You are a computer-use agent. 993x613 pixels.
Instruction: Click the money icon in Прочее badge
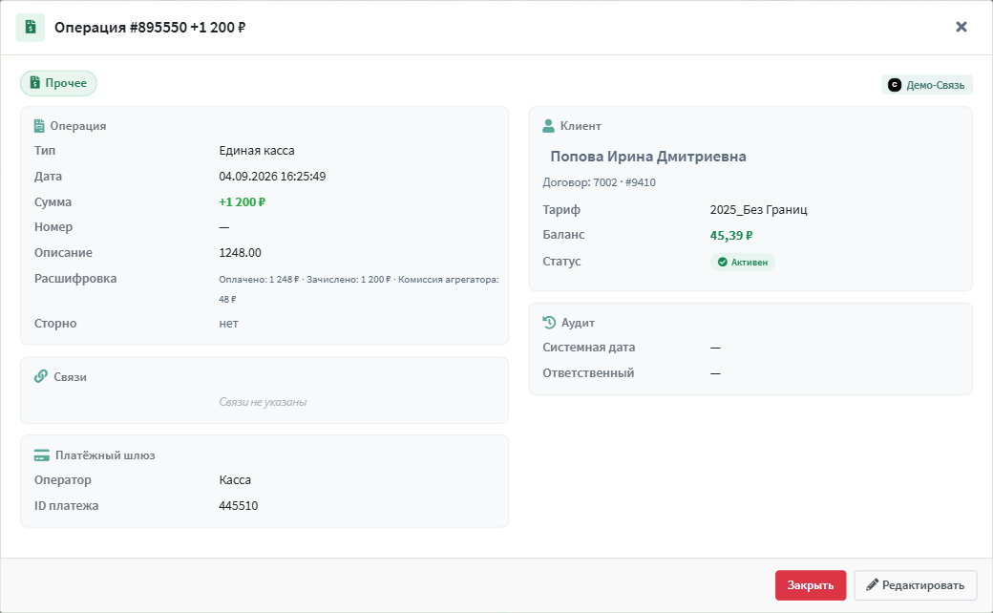tap(34, 83)
